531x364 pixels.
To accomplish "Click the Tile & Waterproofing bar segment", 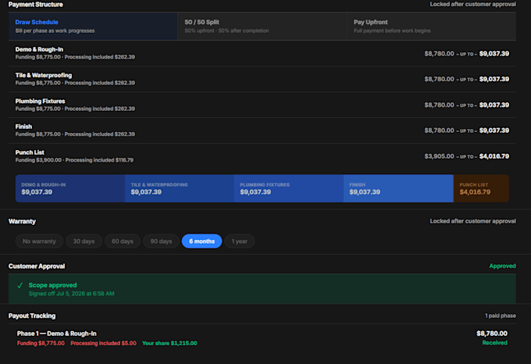I will coord(180,188).
